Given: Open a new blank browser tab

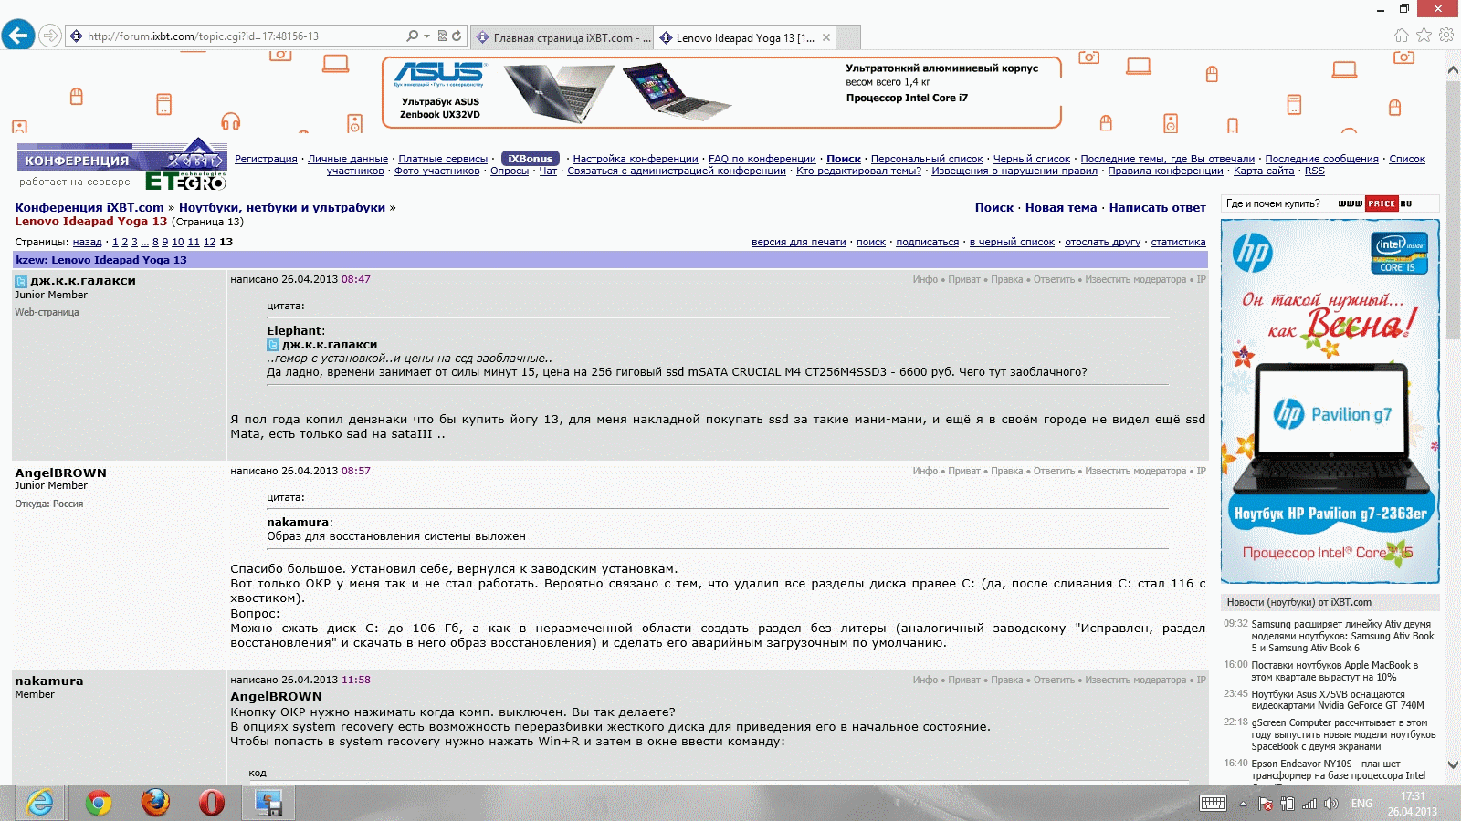Looking at the screenshot, I should click(x=848, y=37).
